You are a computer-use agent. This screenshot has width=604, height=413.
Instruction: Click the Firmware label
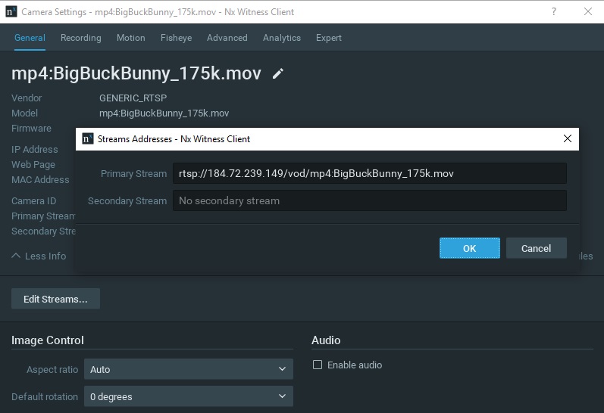[31, 128]
